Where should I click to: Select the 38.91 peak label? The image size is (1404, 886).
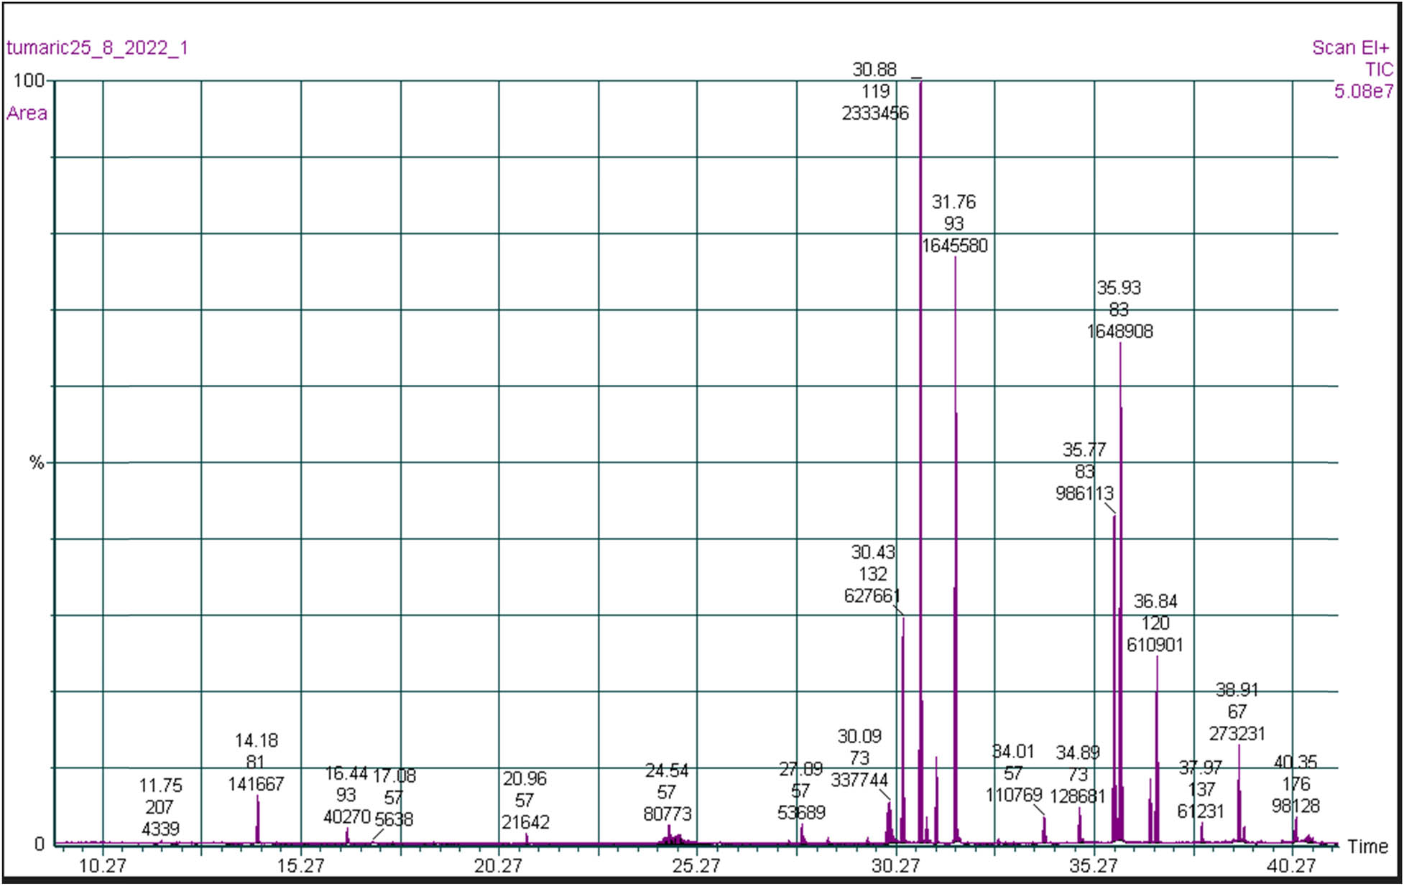pos(1237,690)
